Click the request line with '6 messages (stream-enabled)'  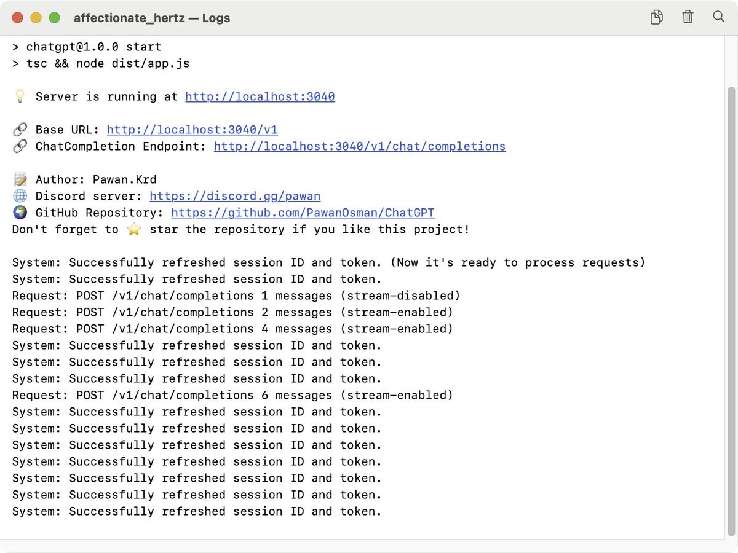tap(232, 395)
